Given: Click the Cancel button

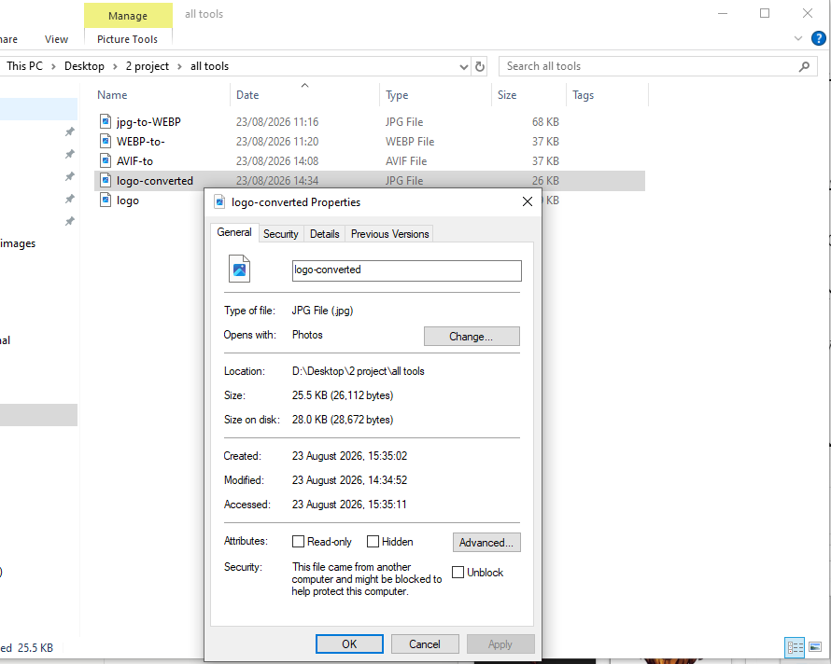Looking at the screenshot, I should (x=425, y=643).
